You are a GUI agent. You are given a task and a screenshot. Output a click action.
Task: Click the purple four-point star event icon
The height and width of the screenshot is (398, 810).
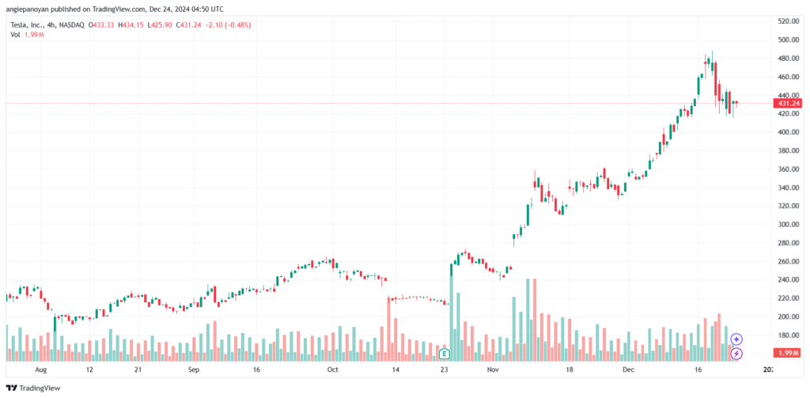(x=736, y=339)
